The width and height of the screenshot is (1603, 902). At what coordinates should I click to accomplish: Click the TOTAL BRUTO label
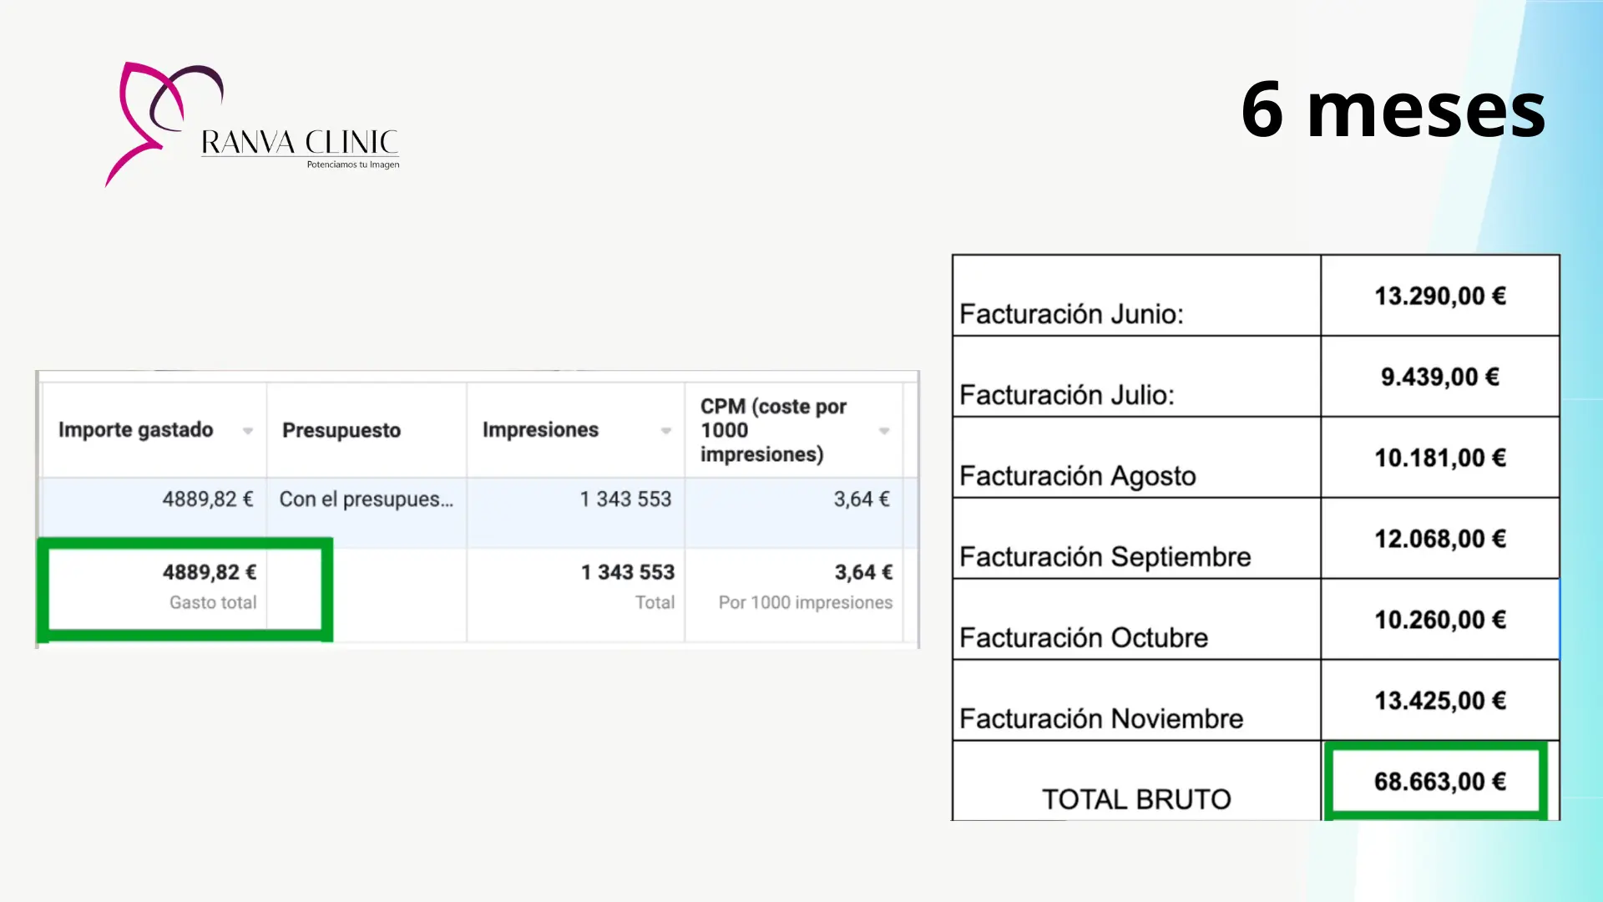tap(1135, 799)
